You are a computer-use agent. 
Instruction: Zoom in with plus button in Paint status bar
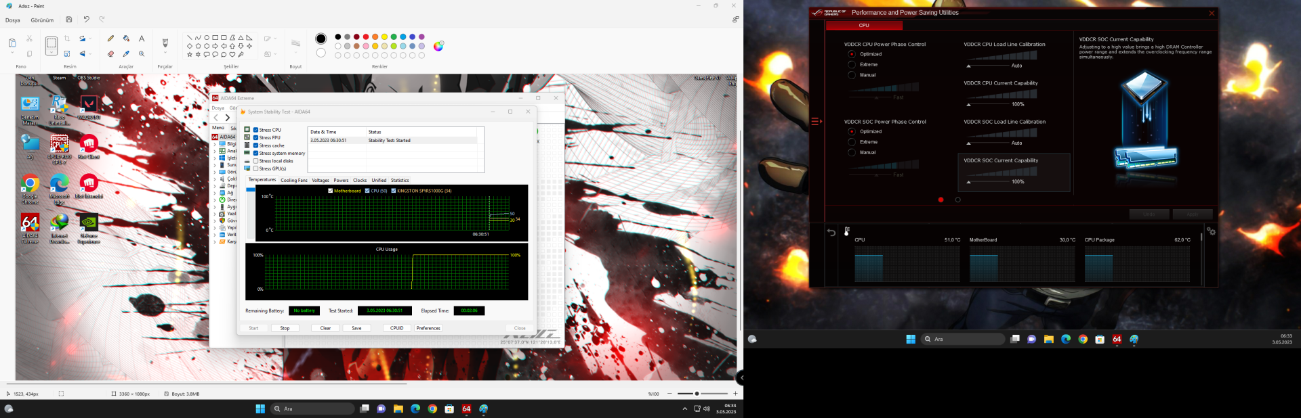(x=735, y=394)
